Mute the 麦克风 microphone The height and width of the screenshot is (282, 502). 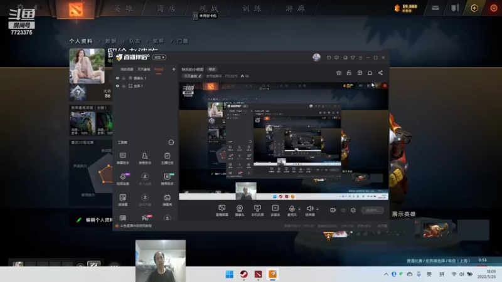[x=292, y=211]
